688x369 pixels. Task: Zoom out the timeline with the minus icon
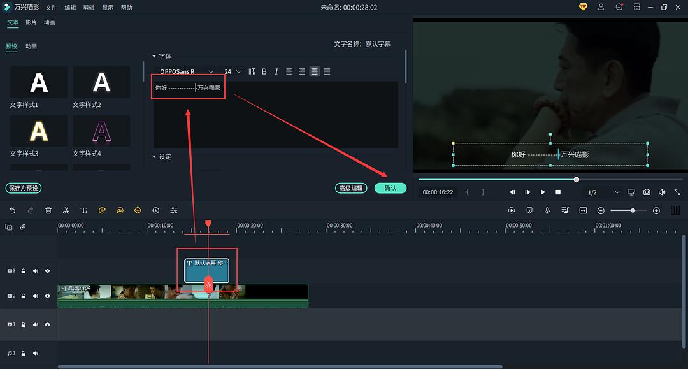coord(601,210)
